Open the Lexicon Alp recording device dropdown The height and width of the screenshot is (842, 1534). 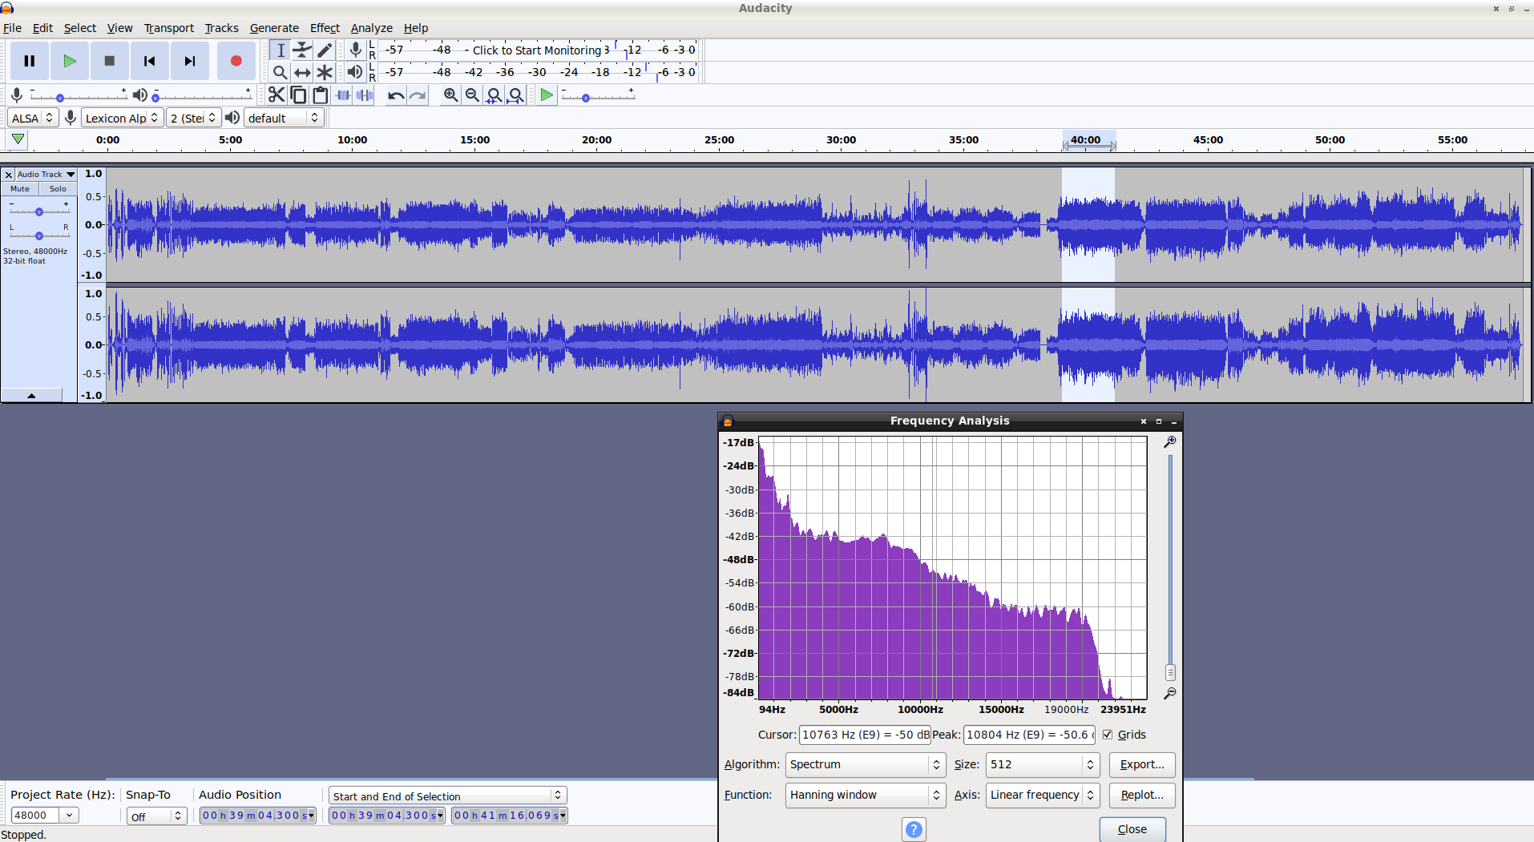click(x=123, y=118)
